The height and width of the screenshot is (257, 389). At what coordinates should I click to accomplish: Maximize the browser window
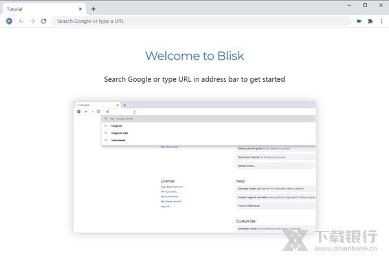[x=365, y=5]
